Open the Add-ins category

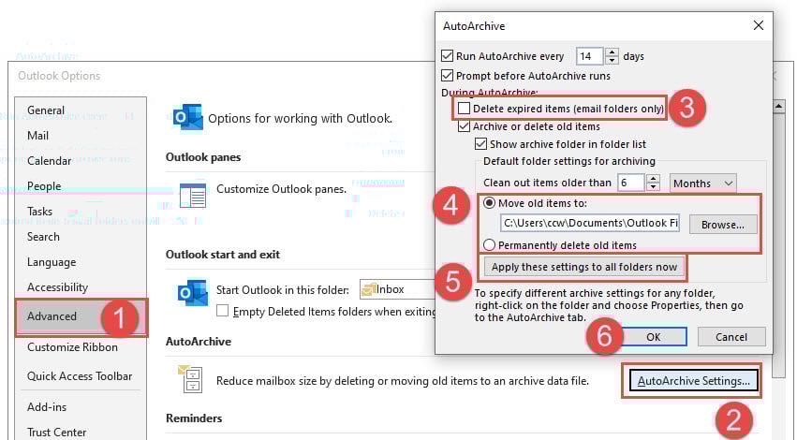tap(47, 407)
